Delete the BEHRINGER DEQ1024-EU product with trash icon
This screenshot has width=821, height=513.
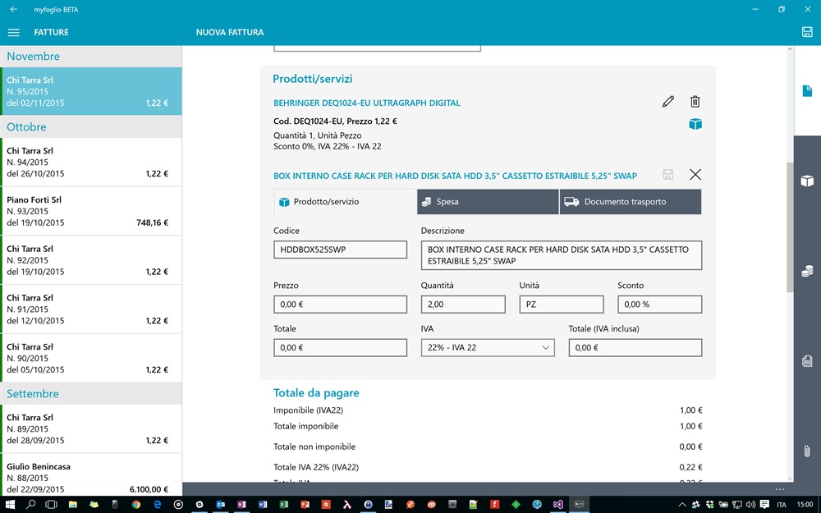pos(695,102)
